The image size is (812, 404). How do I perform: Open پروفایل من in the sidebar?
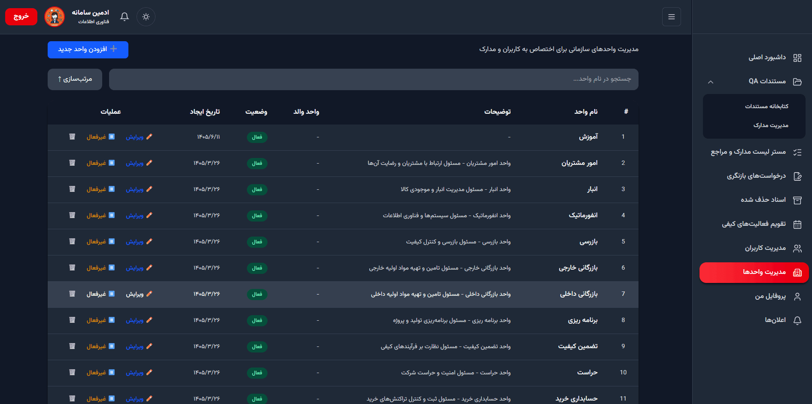click(x=752, y=296)
